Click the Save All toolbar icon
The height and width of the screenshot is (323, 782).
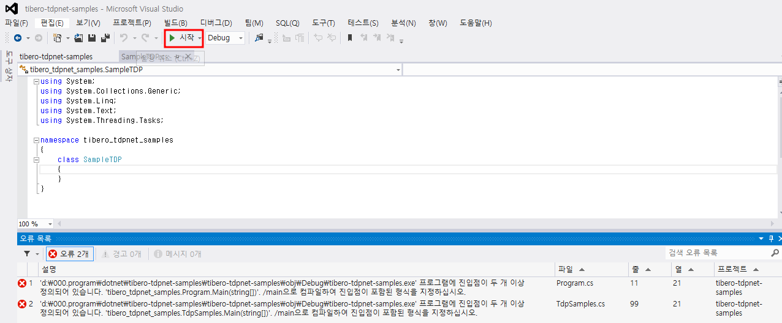tap(105, 38)
